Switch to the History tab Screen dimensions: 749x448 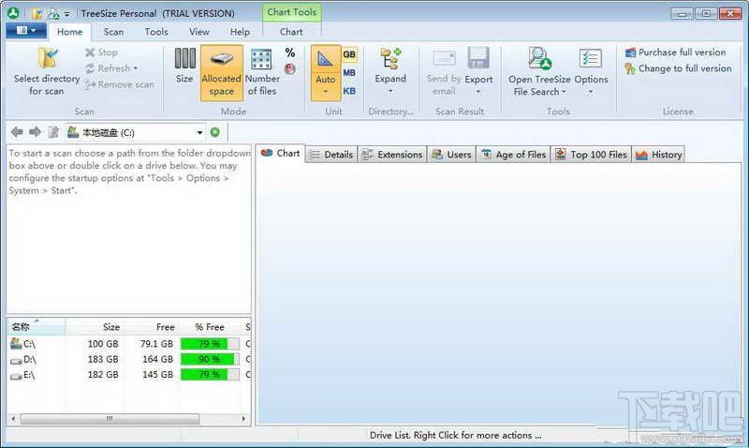click(658, 155)
